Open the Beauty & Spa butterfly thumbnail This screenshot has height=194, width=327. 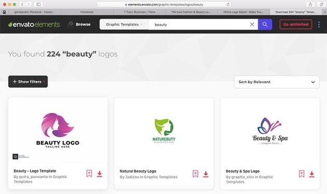(x=270, y=131)
